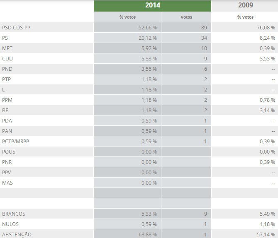Click the BE party label
Screen dimensions: 278x238
(5, 111)
